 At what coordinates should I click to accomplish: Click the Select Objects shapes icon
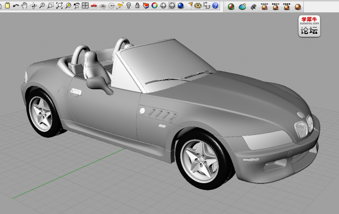click(x=120, y=5)
